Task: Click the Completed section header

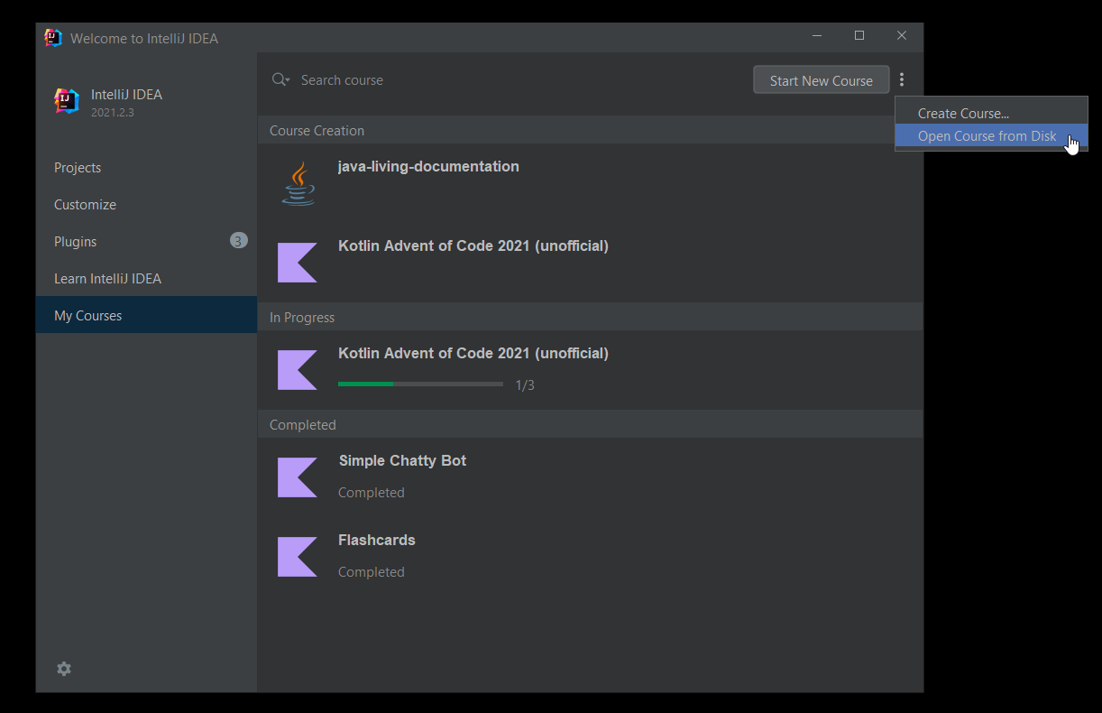Action: pyautogui.click(x=590, y=424)
